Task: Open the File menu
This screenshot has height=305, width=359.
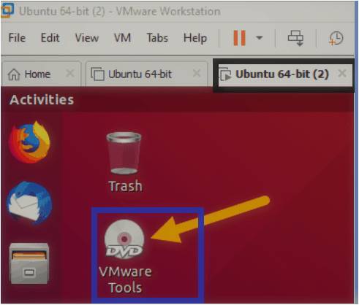Action: (17, 38)
